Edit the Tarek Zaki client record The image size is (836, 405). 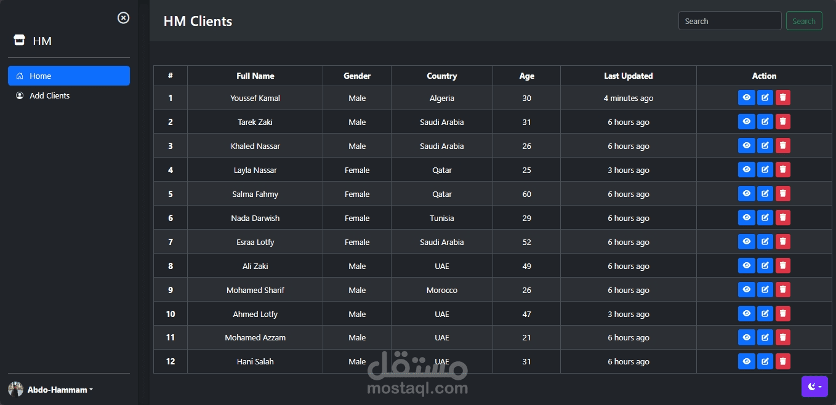pyautogui.click(x=765, y=122)
